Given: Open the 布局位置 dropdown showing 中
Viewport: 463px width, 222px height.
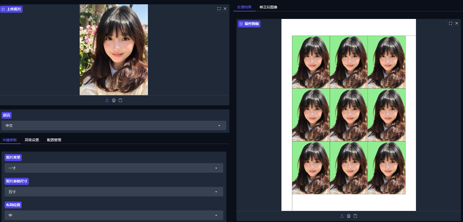Looking at the screenshot, I should coord(114,215).
